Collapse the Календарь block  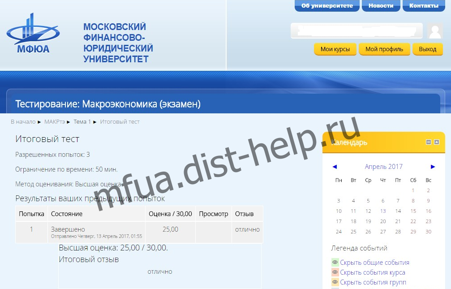pyautogui.click(x=429, y=142)
